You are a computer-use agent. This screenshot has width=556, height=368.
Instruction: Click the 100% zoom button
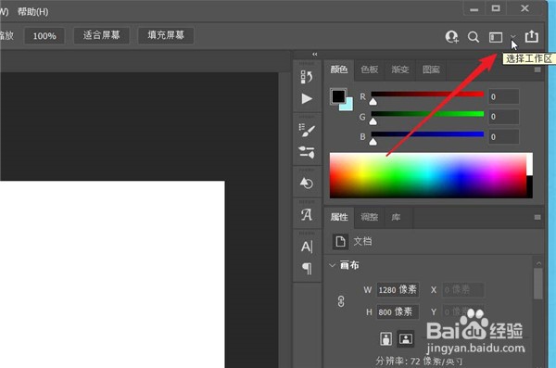44,36
